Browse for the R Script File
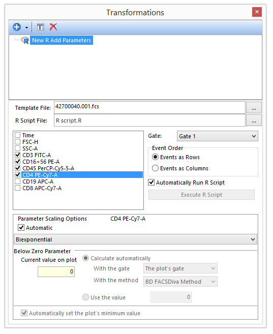Image resolution: width=273 pixels, height=334 pixels. [x=254, y=120]
